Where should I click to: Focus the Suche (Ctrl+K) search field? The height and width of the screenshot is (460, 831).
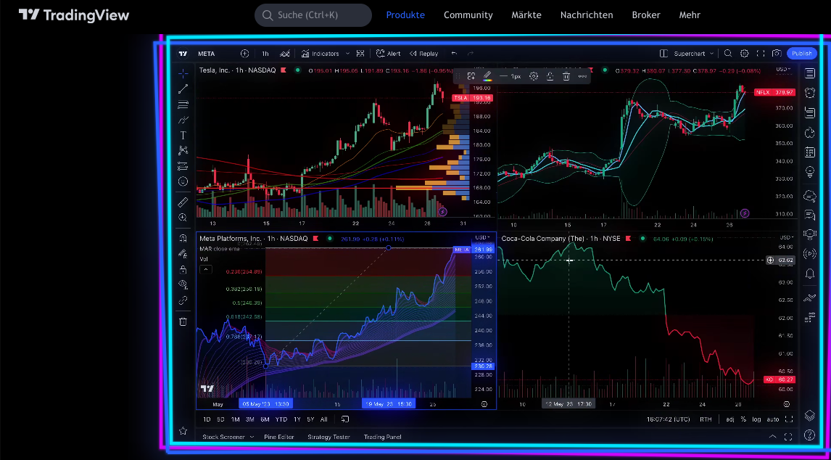click(x=313, y=15)
